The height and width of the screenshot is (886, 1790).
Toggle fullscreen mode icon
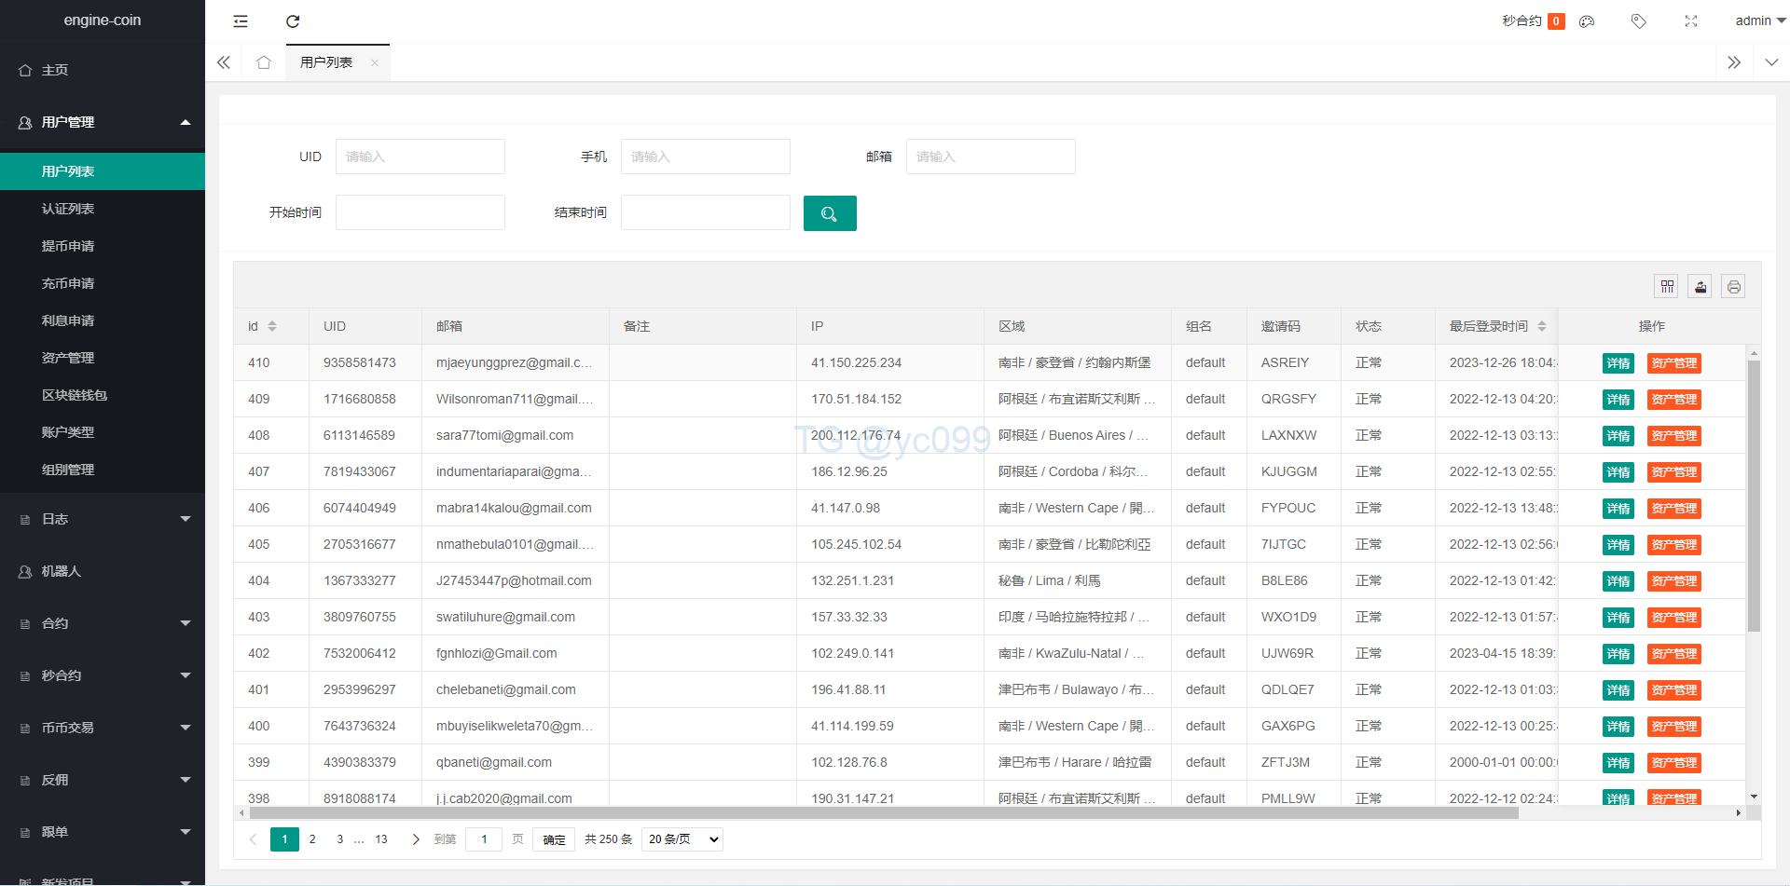point(1690,21)
